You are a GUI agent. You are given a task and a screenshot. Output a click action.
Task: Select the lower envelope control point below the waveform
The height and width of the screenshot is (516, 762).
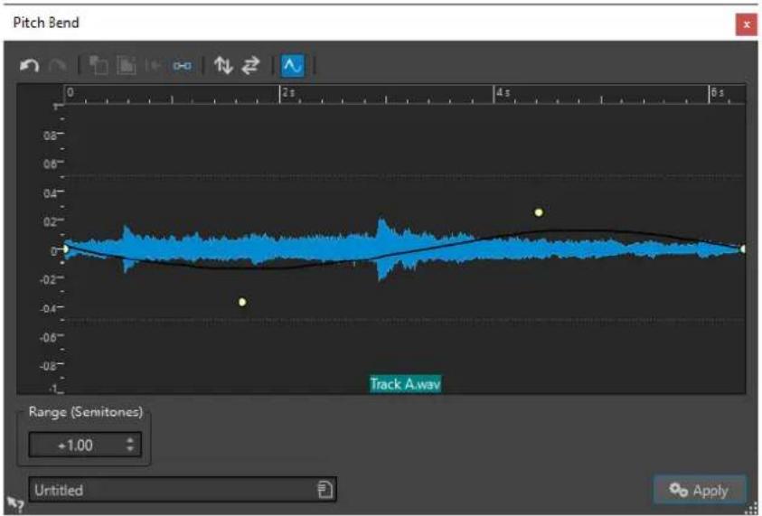pyautogui.click(x=242, y=302)
